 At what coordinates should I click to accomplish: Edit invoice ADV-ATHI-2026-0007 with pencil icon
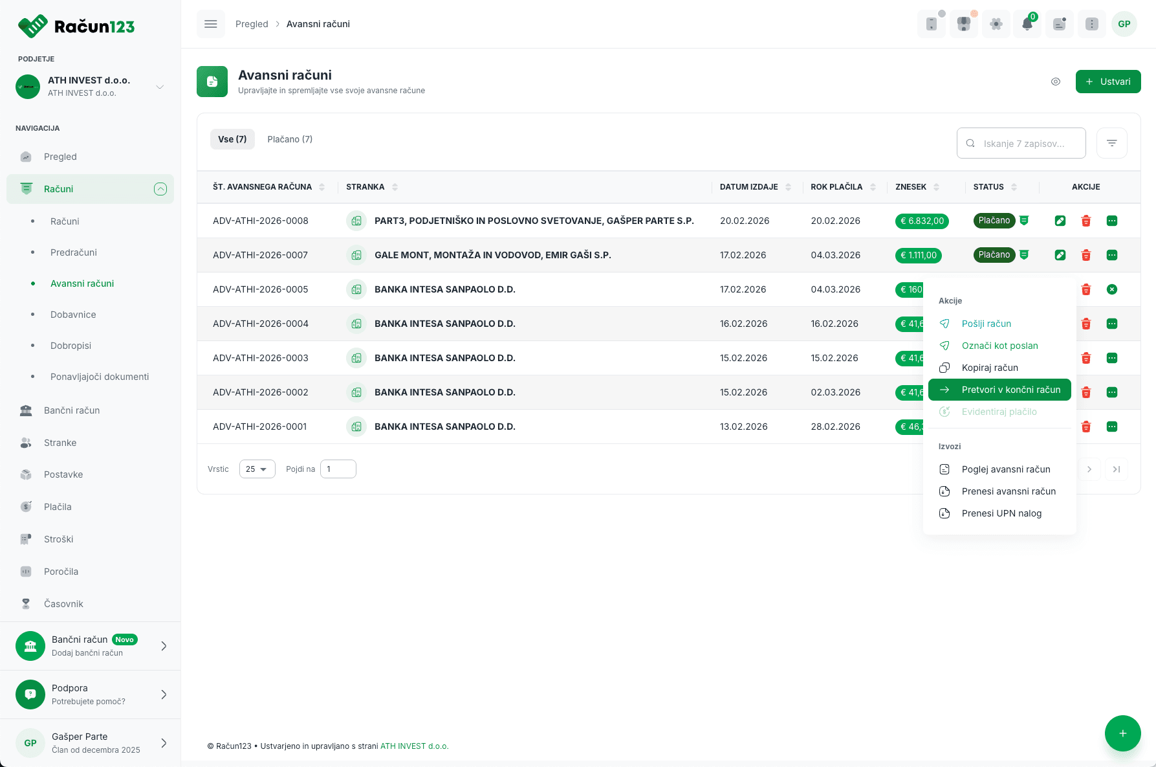coord(1060,255)
